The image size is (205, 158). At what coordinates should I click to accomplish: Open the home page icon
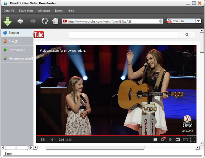pos(55,21)
